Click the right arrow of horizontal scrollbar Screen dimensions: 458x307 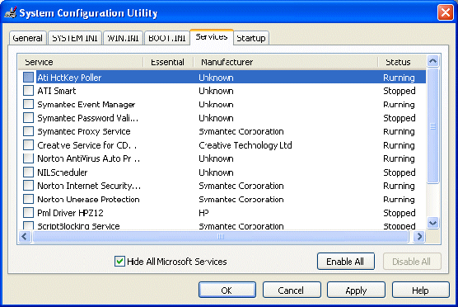pos(419,237)
